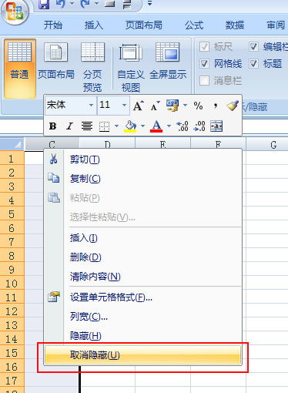Increase decimal places
The width and height of the screenshot is (288, 393).
pos(183,126)
